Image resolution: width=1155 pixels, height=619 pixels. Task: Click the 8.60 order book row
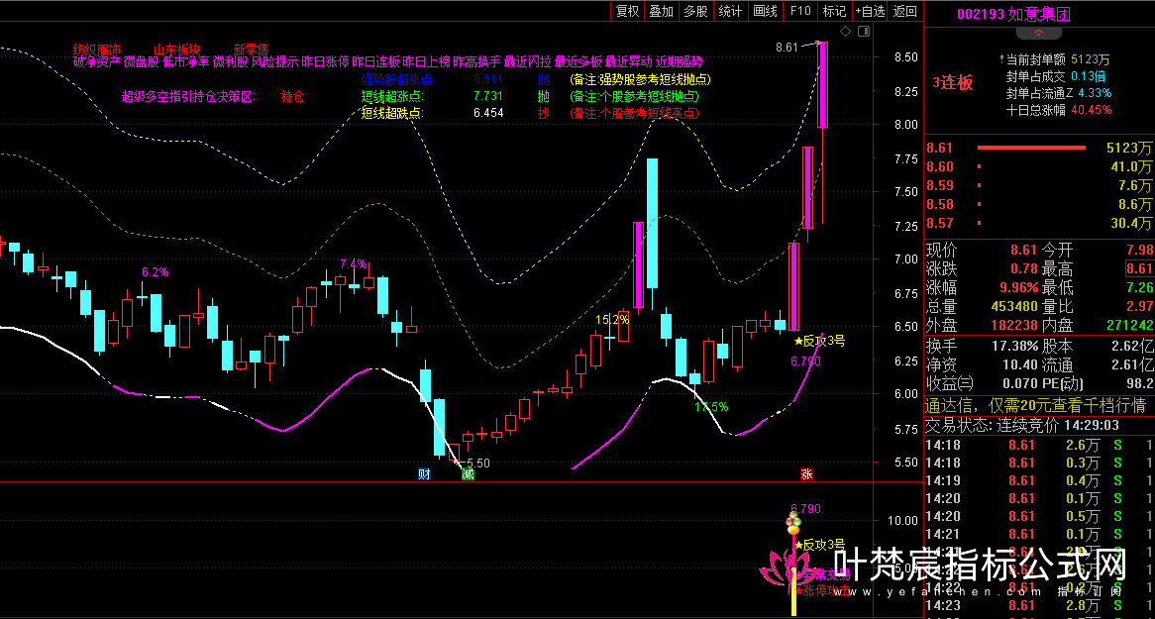tap(1039, 166)
